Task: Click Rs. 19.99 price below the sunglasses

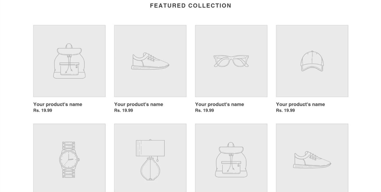Action: click(x=205, y=110)
